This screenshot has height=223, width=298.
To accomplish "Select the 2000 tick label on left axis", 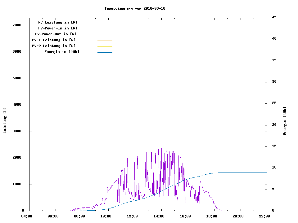I will (x=17, y=158).
